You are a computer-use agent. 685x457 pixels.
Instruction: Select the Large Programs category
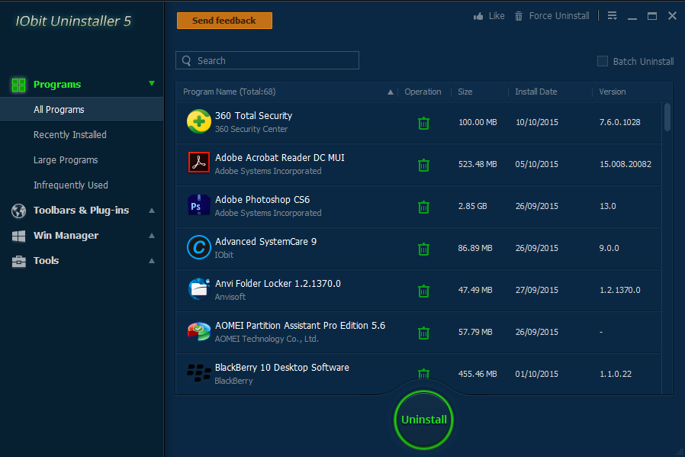pos(66,159)
